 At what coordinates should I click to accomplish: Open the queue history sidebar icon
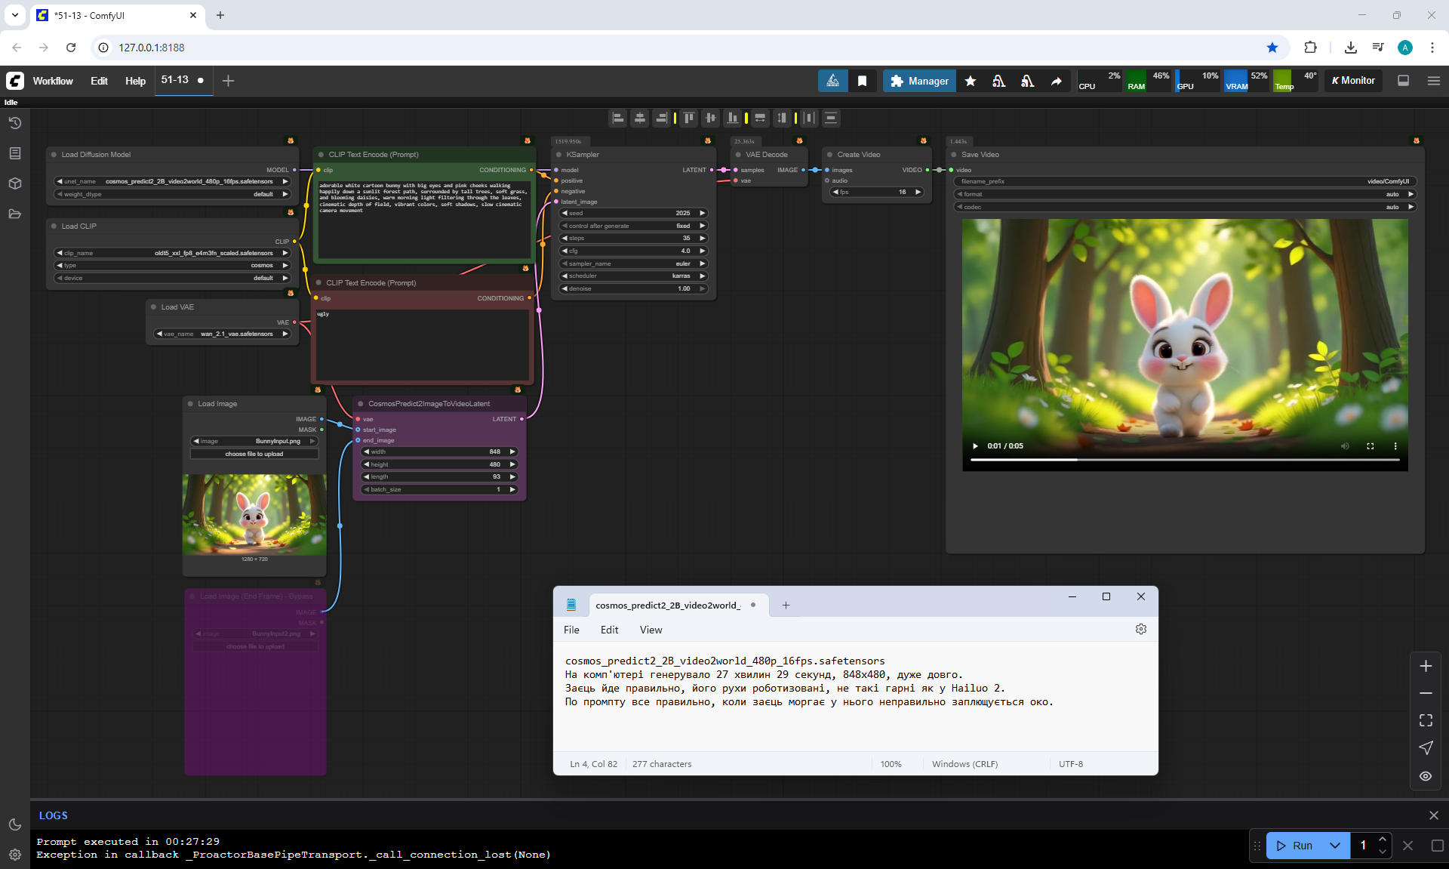(15, 123)
